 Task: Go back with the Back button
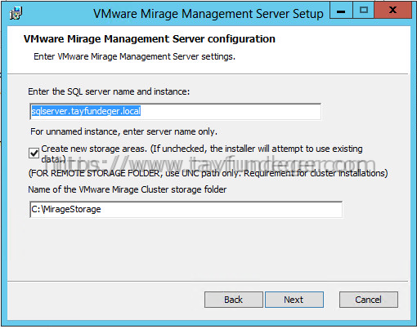pos(234,300)
